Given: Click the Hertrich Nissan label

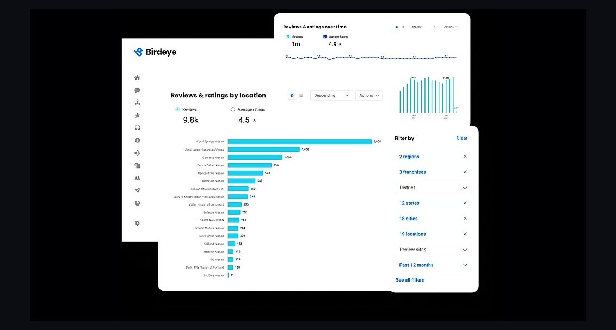Looking at the screenshot, I should tap(213, 252).
